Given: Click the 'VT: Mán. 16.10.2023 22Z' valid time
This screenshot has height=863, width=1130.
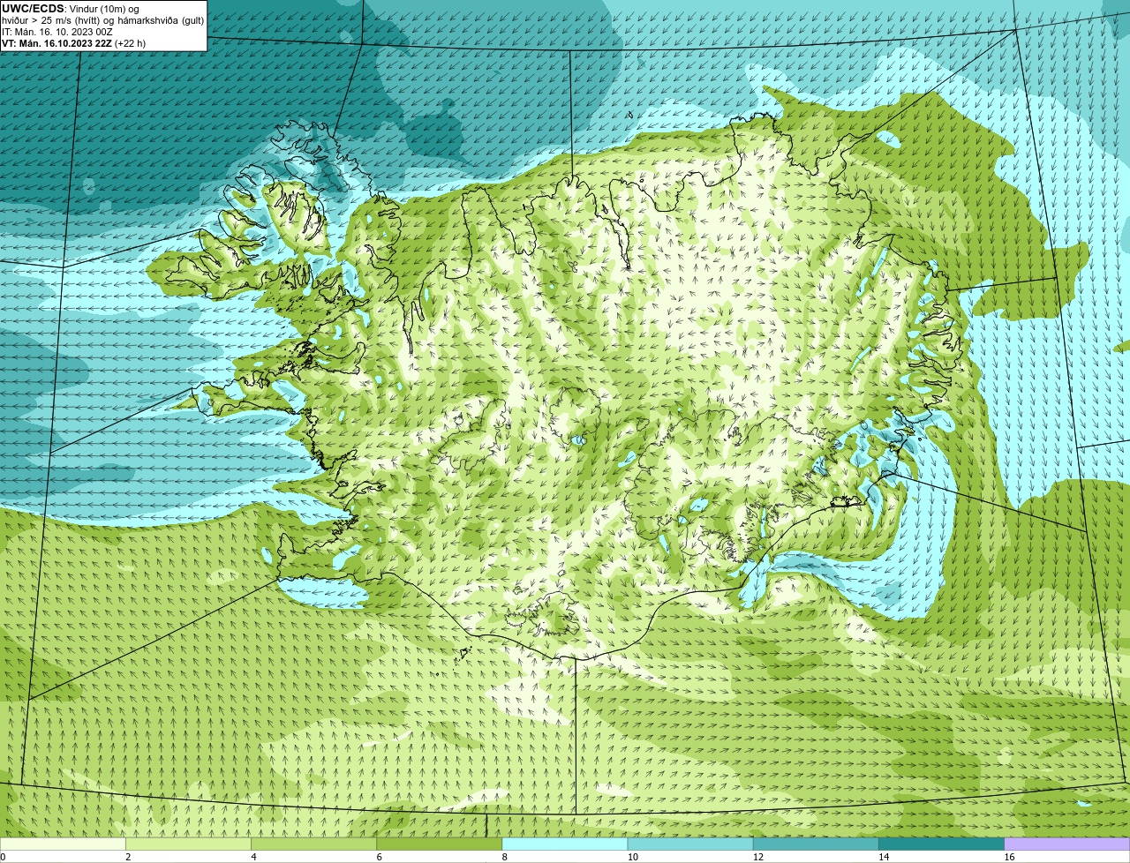Looking at the screenshot, I should click(x=56, y=43).
